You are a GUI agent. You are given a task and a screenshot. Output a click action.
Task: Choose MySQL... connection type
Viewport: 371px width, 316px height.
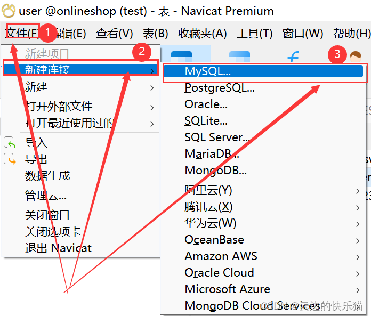[263, 71]
